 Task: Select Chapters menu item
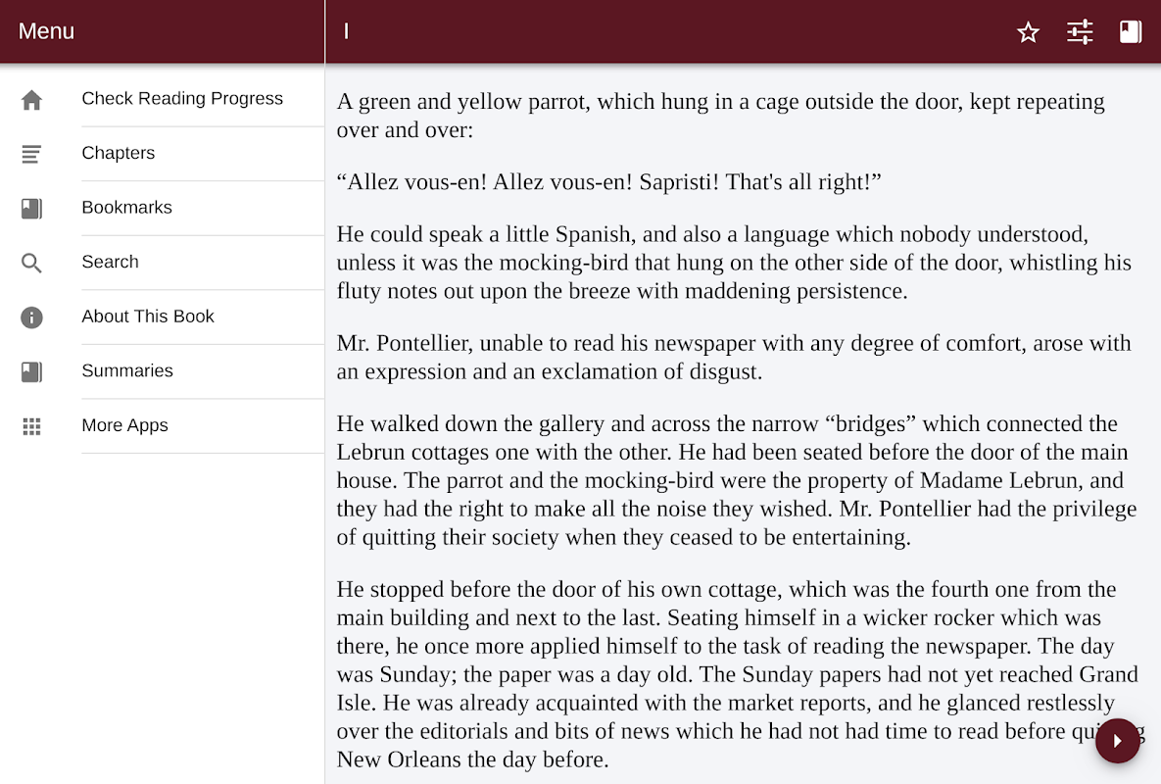[119, 153]
